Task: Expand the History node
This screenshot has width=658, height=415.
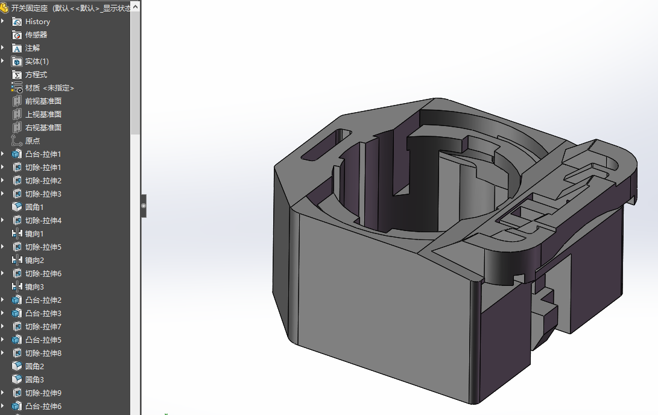Action: coord(3,21)
